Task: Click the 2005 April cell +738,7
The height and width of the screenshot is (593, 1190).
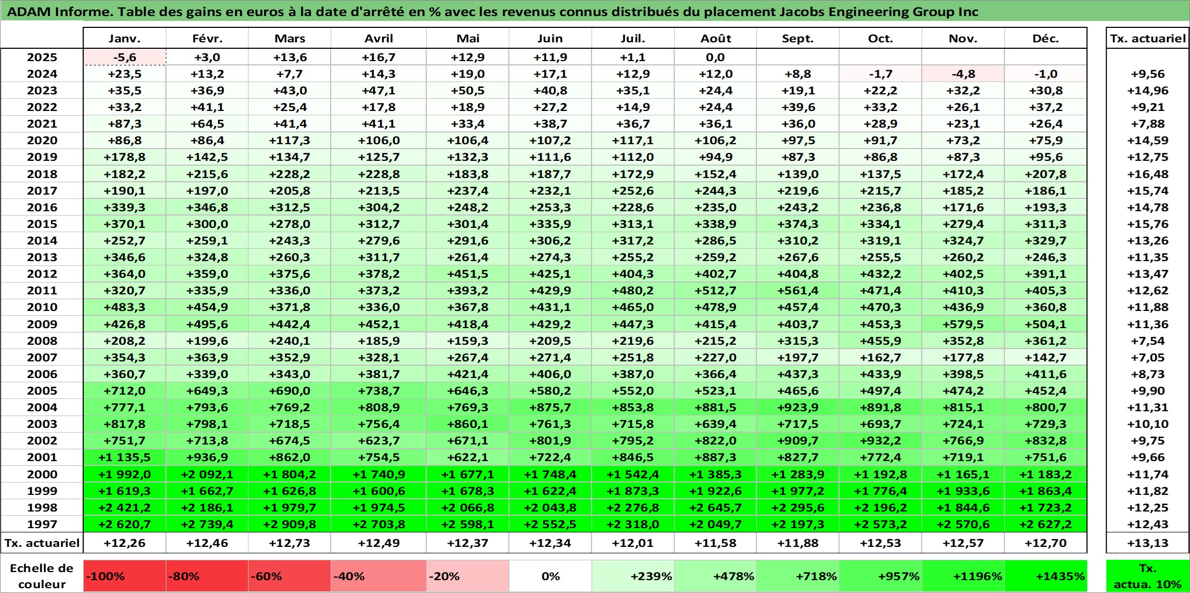Action: 378,390
